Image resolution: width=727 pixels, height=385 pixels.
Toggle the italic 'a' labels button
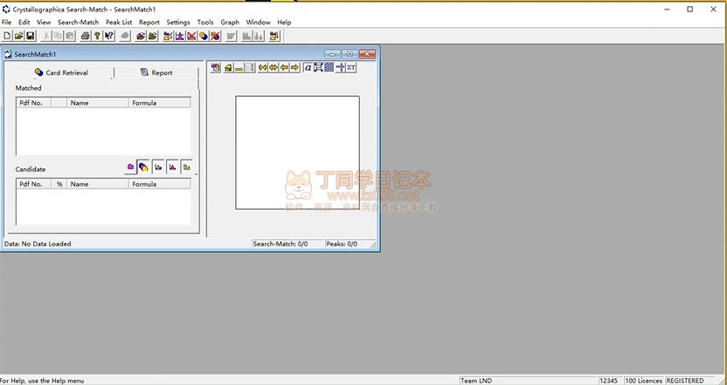[308, 67]
